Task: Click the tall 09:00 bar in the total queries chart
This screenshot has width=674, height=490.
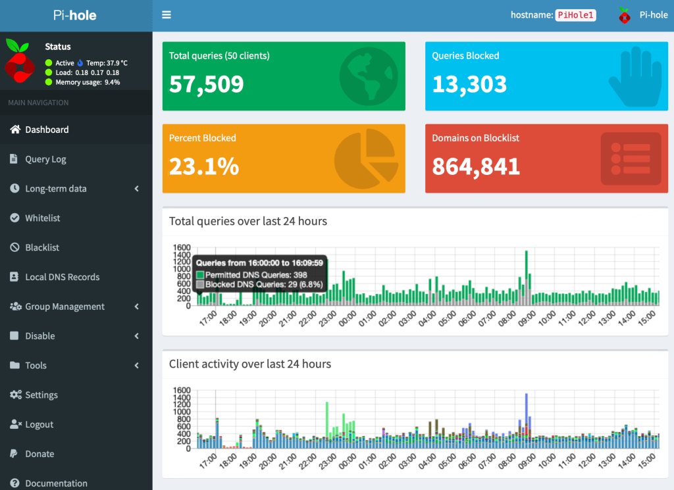Action: pos(527,276)
